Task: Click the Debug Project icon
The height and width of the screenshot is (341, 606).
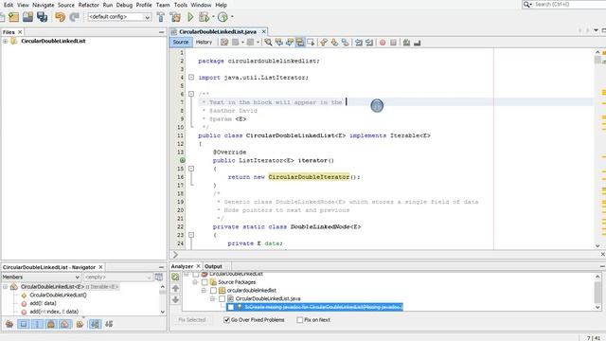Action: point(204,17)
